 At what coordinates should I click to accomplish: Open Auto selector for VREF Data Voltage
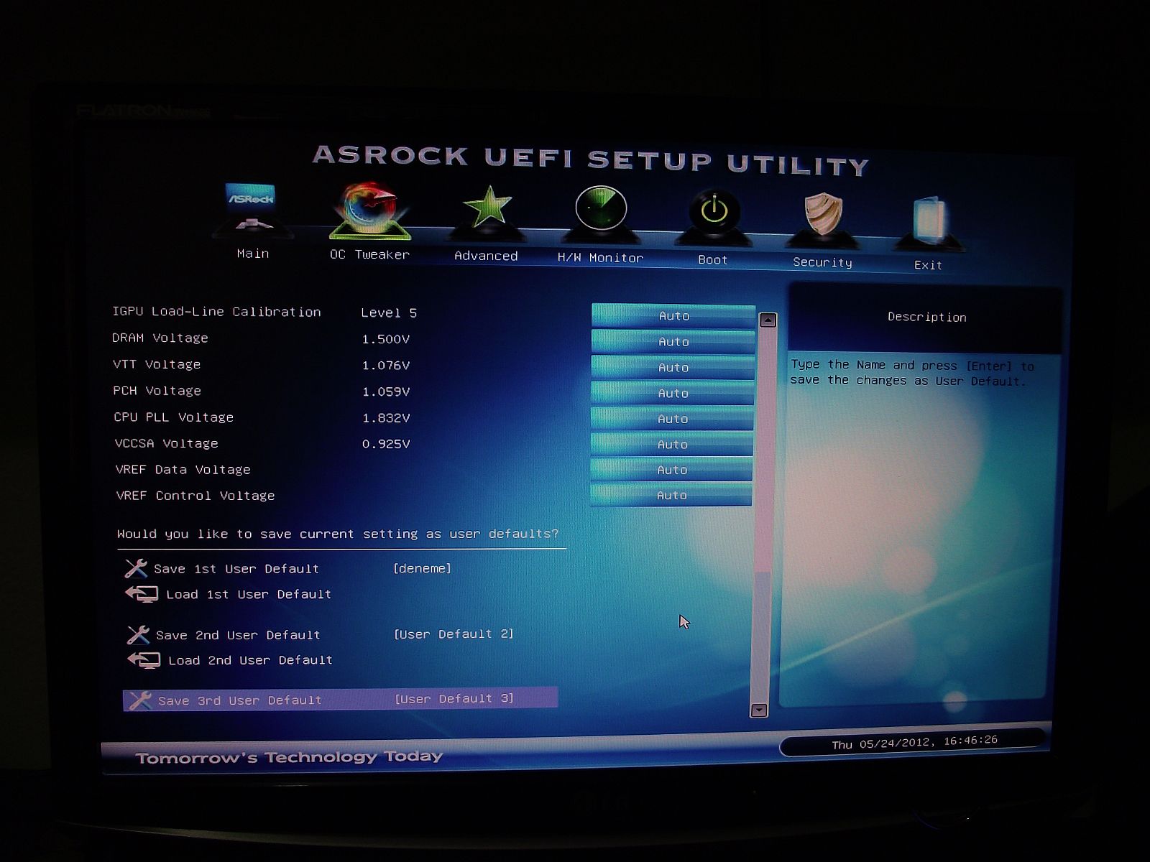tap(671, 469)
